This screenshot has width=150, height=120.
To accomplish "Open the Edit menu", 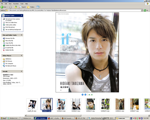I will click(6, 4).
